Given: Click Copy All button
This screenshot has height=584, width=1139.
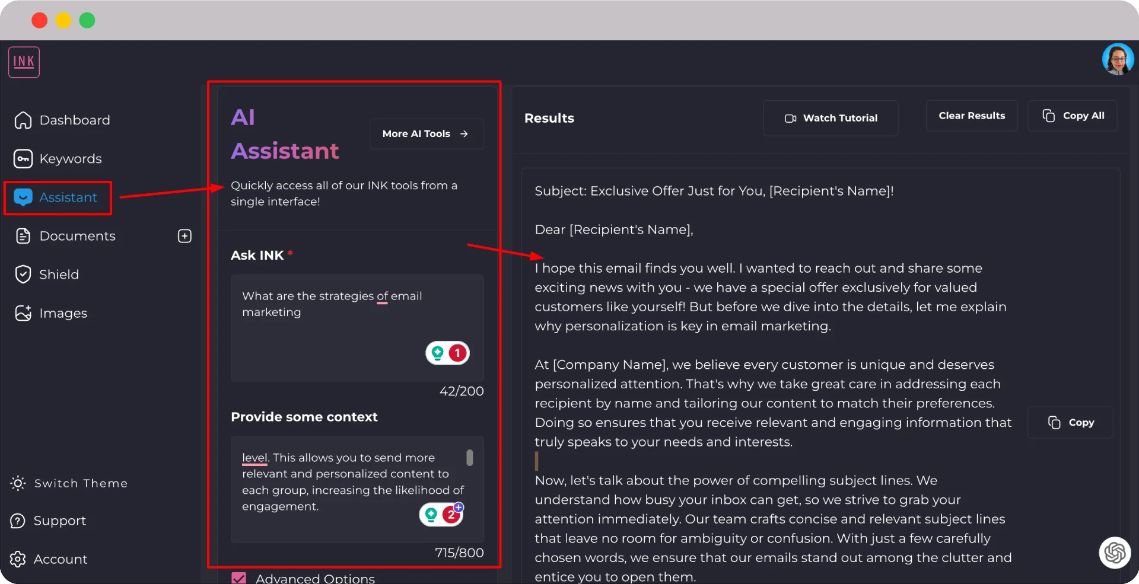Looking at the screenshot, I should (x=1073, y=116).
